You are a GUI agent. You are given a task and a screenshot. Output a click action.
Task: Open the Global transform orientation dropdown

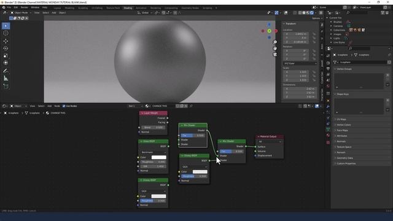tap(145, 12)
